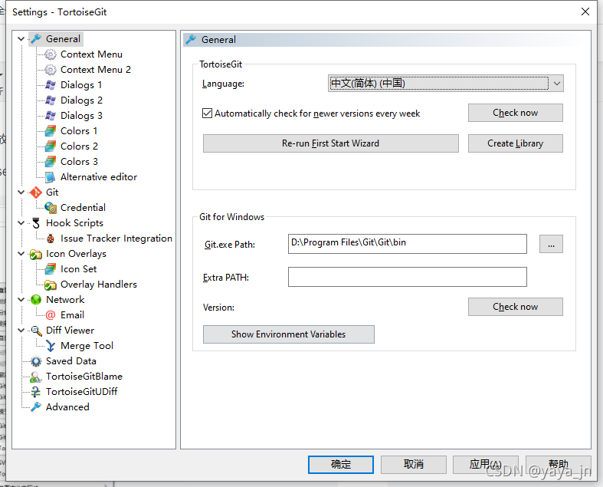603x487 pixels.
Task: Select the Context Menu settings page
Action: (x=91, y=54)
